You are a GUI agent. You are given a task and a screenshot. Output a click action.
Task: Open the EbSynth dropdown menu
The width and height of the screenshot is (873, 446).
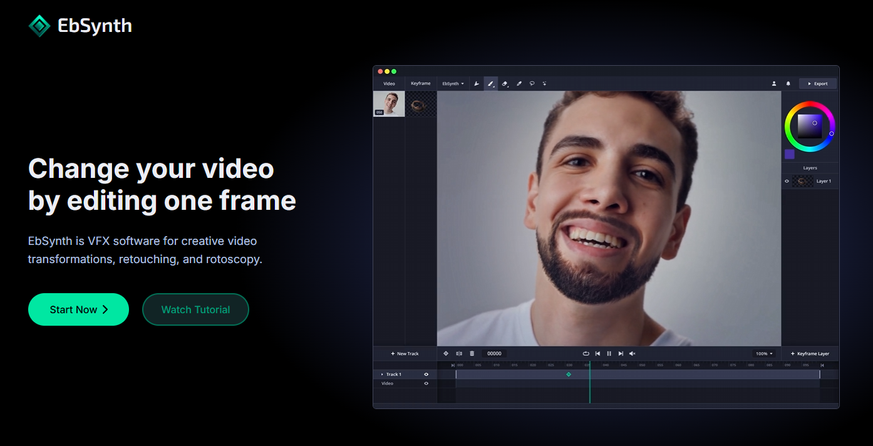coord(453,83)
